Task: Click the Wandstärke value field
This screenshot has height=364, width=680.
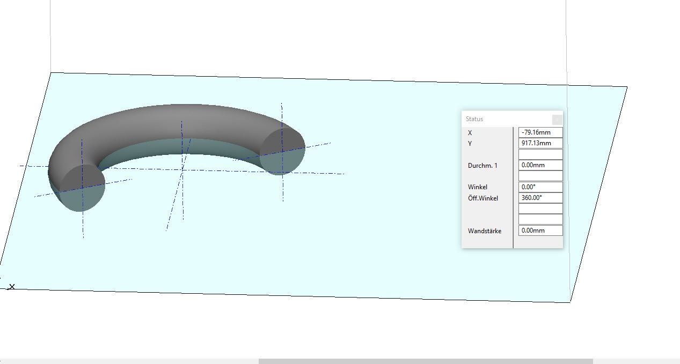Action: 540,231
